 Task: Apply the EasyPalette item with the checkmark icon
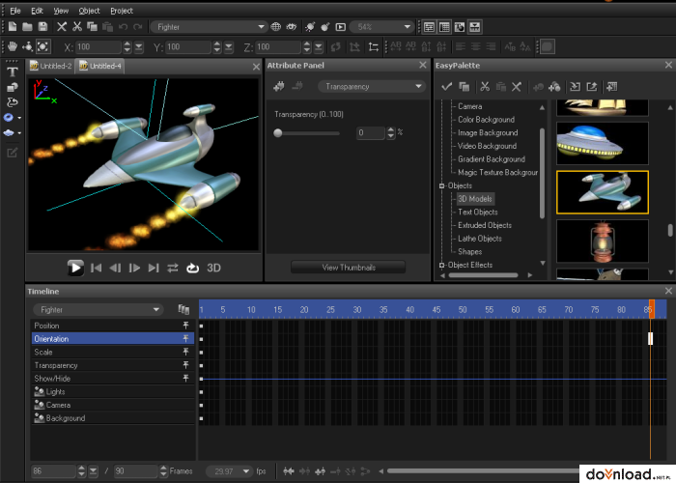pyautogui.click(x=446, y=87)
